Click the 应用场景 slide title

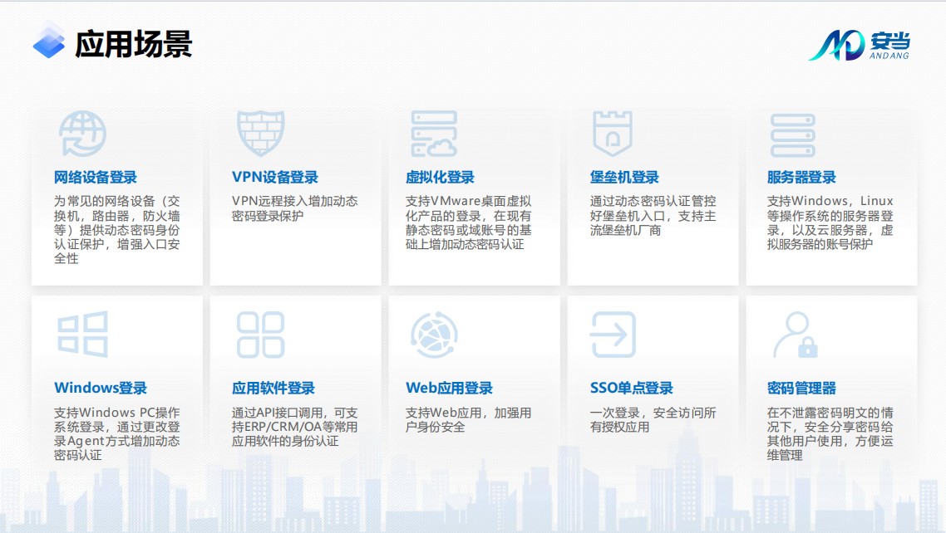tap(133, 44)
